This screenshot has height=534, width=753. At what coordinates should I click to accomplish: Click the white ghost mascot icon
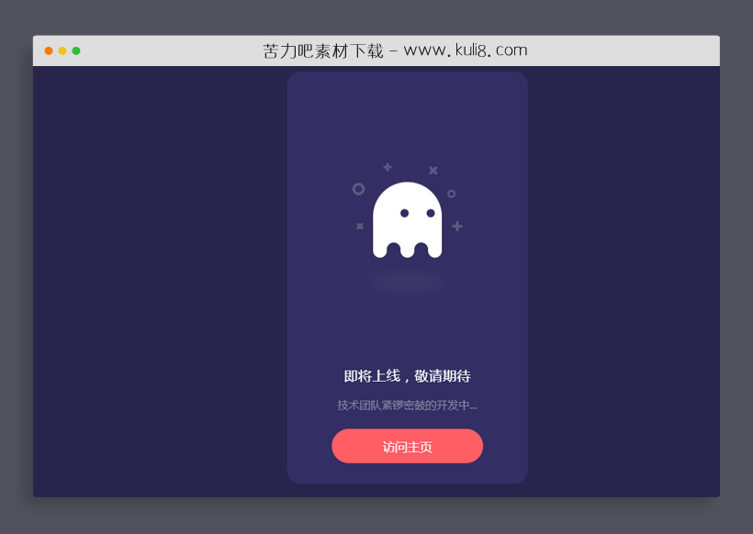pos(407,220)
